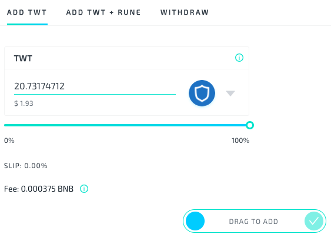This screenshot has height=241, width=331.
Task: Focus the TWT amount input field
Action: click(95, 86)
